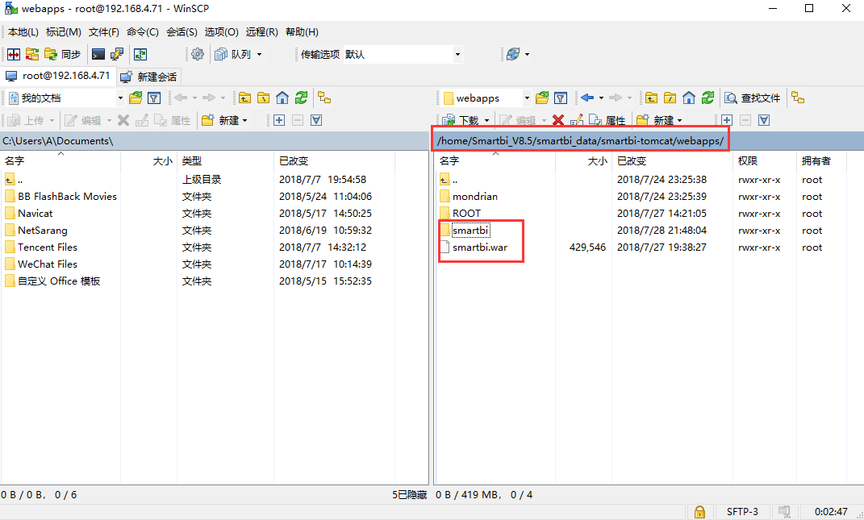Click the remote 属性 properties button
The height and width of the screenshot is (520, 864).
[607, 120]
